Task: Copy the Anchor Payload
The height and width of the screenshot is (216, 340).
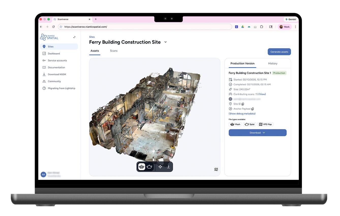Action: coord(253,109)
